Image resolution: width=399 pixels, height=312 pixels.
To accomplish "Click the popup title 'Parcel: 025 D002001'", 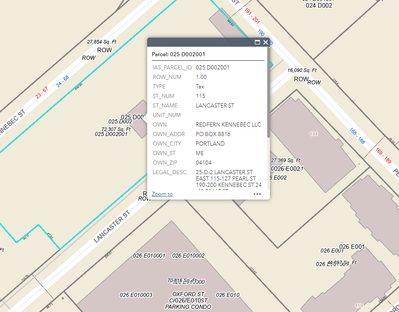I will click(x=178, y=54).
